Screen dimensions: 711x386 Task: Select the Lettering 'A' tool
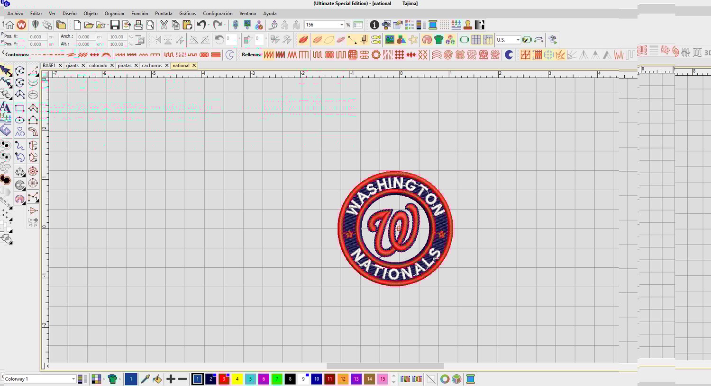click(x=6, y=107)
